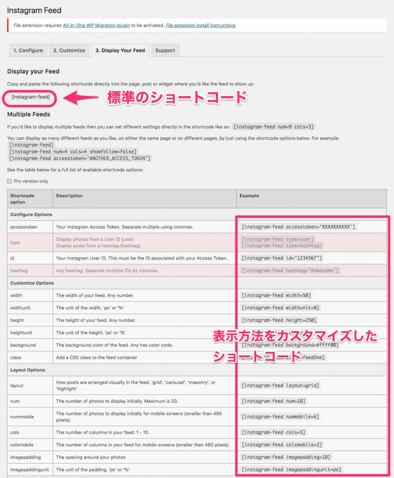
Task: Switch to the '2. Customize' tab
Action: click(x=69, y=50)
